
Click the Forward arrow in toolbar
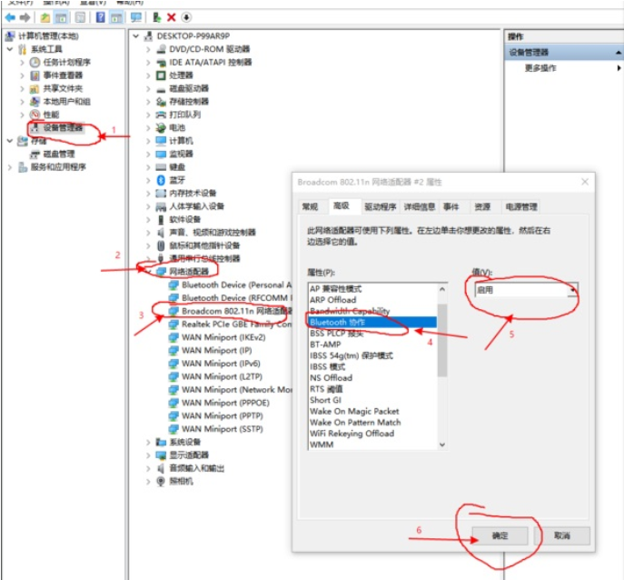click(x=25, y=17)
